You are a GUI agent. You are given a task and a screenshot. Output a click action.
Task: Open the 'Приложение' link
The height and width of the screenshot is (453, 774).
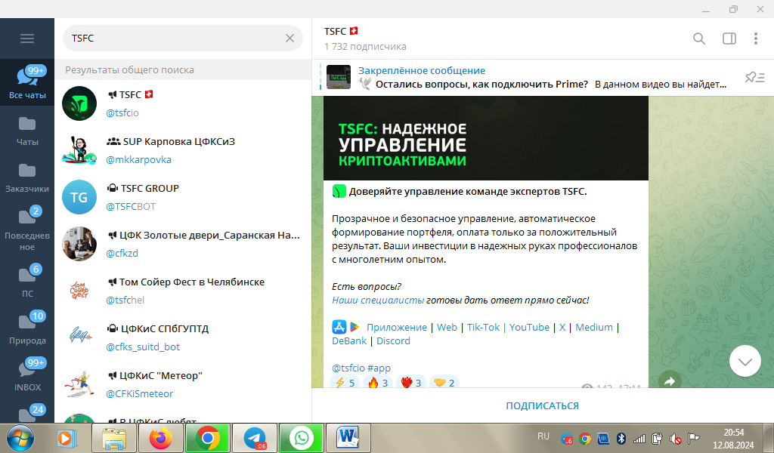click(396, 328)
